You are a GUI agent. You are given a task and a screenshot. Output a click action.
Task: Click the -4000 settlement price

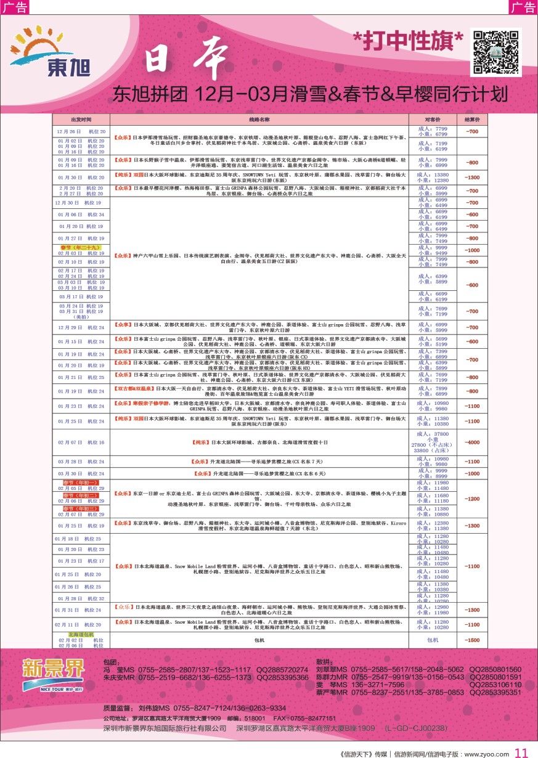point(471,442)
